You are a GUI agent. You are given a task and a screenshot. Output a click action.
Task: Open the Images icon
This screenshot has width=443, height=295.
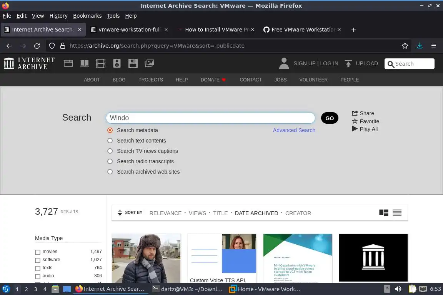[x=149, y=63]
